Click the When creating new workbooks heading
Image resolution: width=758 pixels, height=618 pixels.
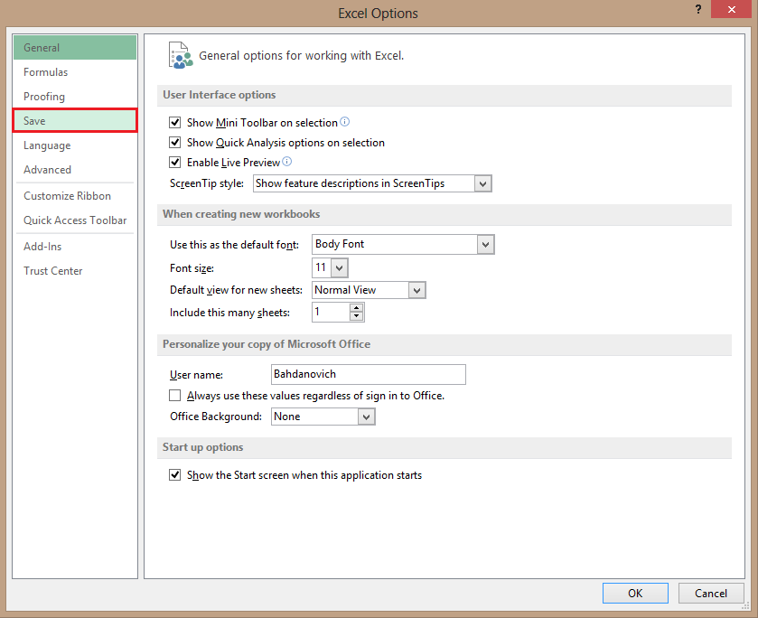(241, 214)
